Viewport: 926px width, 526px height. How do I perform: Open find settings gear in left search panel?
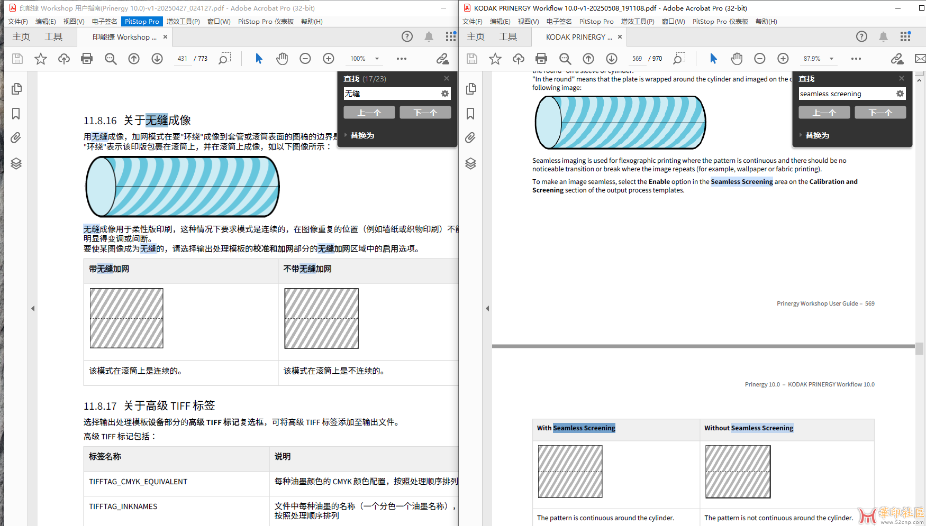(445, 94)
